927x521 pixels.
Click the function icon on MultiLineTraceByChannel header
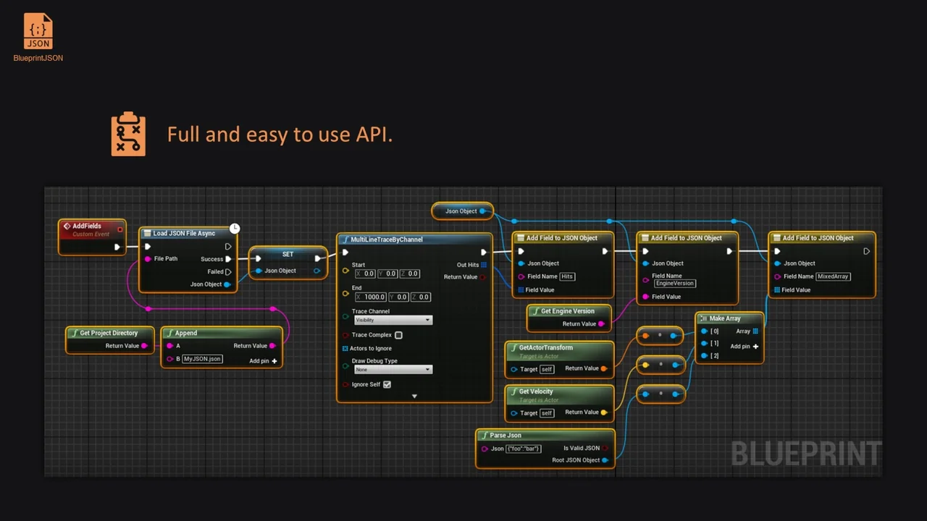point(345,239)
